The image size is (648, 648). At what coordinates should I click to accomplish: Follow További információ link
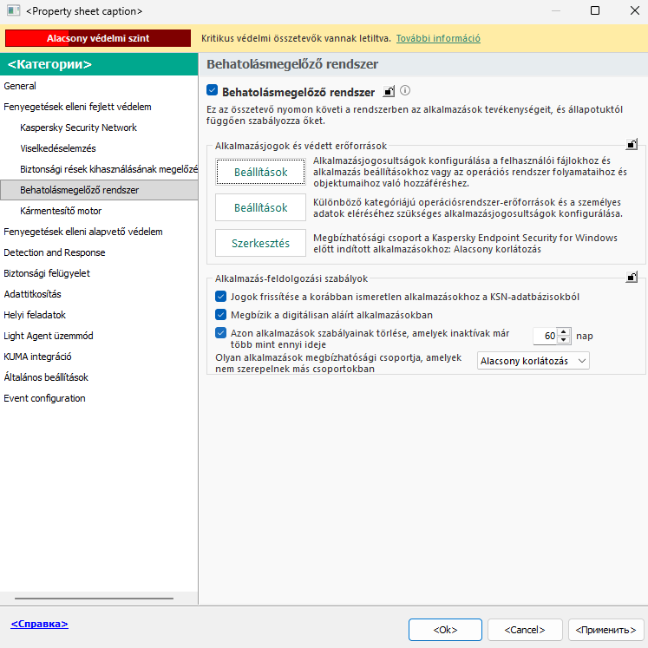pos(438,38)
